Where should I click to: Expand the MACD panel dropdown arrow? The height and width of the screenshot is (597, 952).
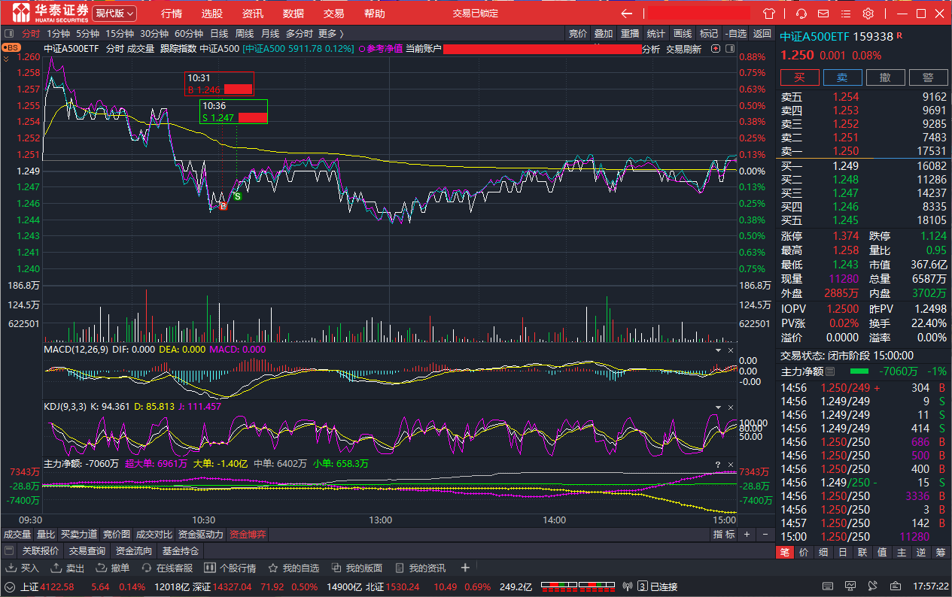716,350
